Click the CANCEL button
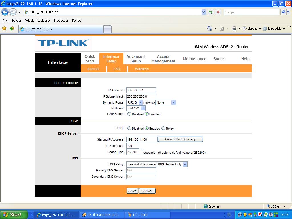The image size is (292, 219). click(x=147, y=191)
